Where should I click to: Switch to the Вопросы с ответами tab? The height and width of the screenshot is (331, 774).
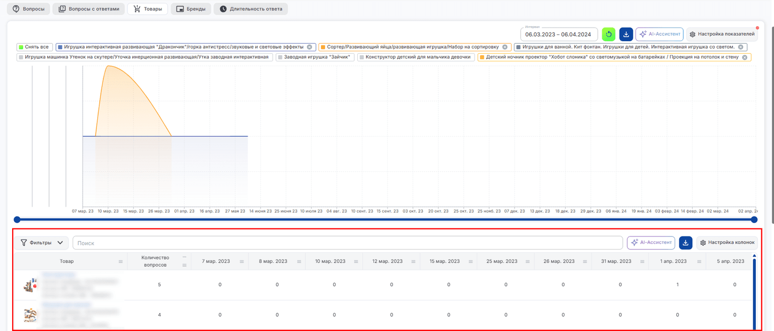tap(89, 9)
